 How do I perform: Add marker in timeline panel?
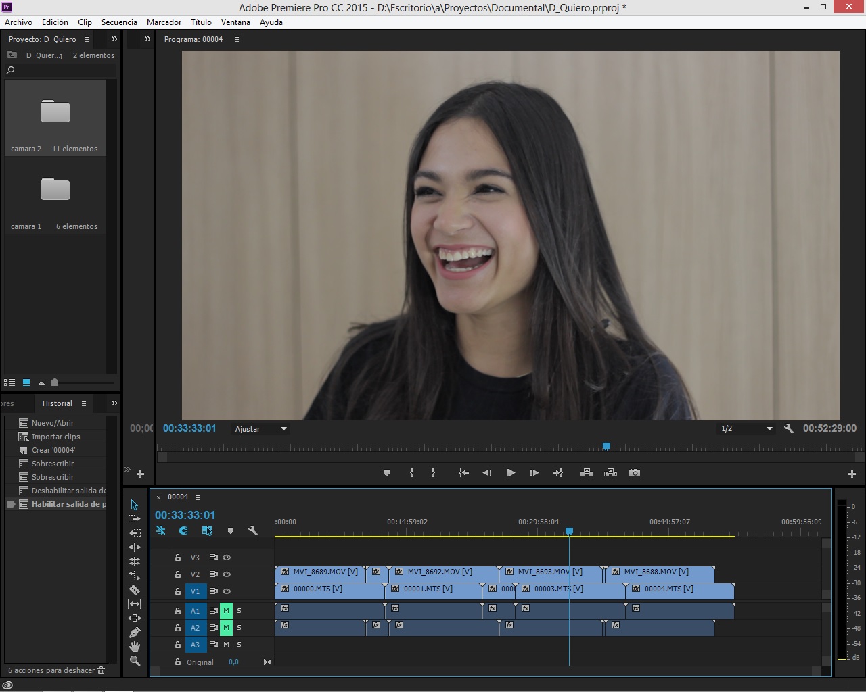[230, 531]
